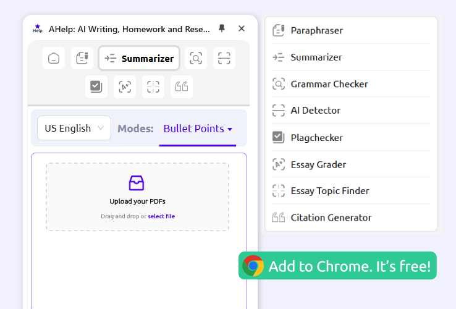Pin the AHelp extension panel

coord(222,28)
